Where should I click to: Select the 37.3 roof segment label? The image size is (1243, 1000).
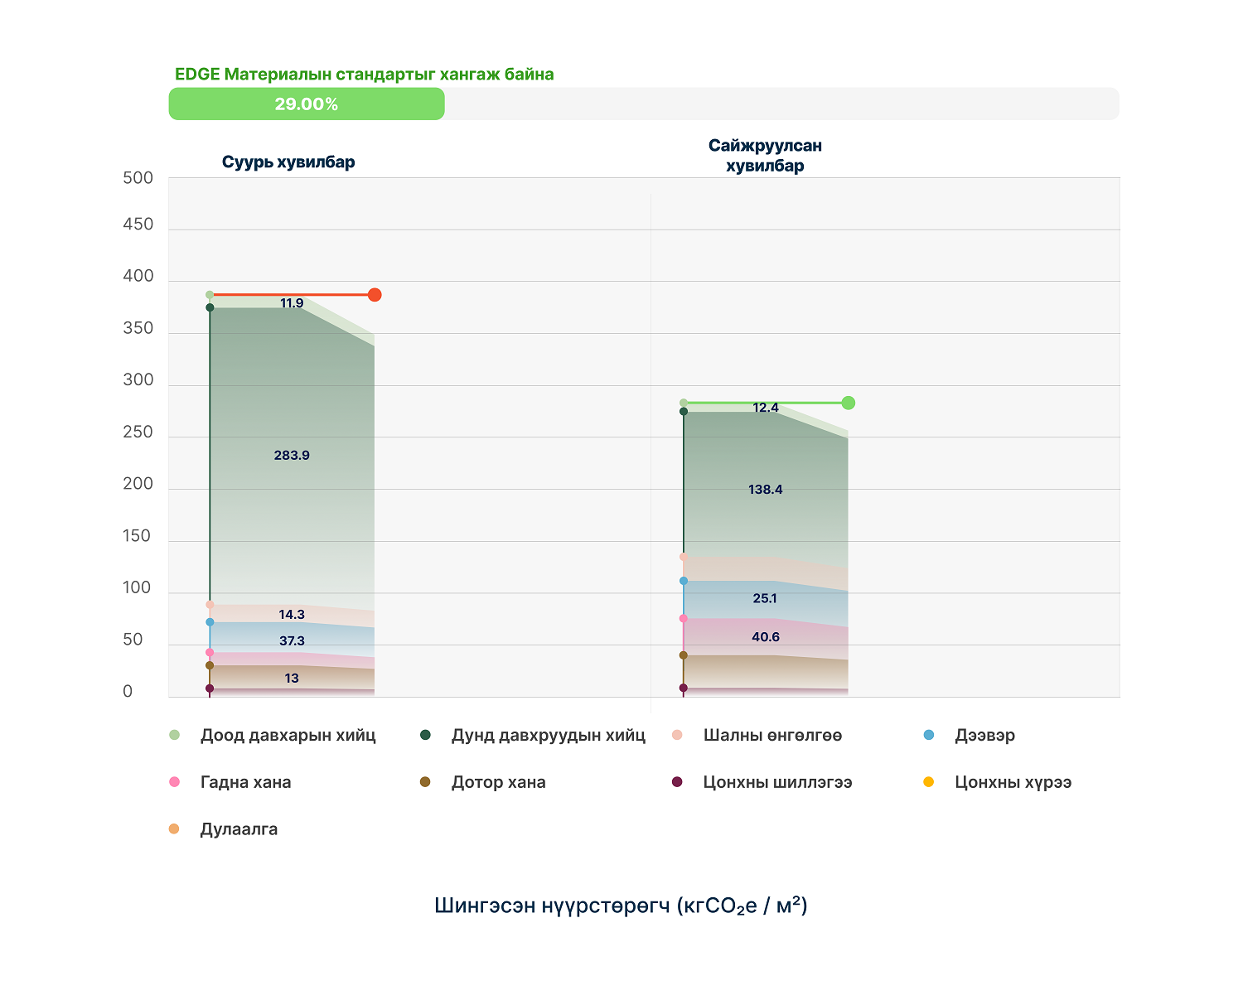[x=292, y=641]
